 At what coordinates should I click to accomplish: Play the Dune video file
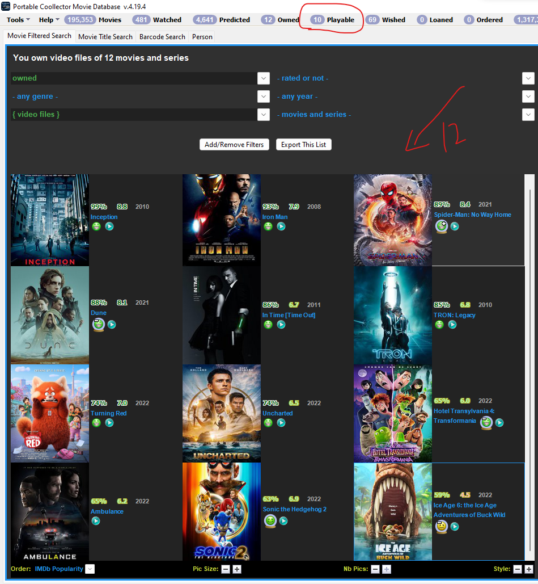(112, 325)
